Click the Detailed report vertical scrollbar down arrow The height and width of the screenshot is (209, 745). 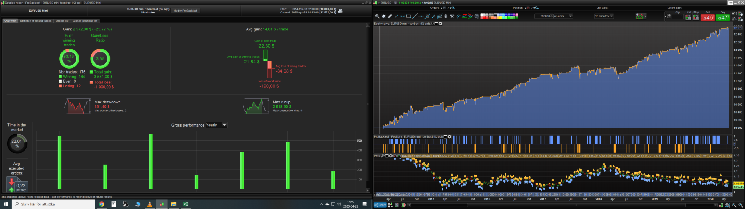368,190
